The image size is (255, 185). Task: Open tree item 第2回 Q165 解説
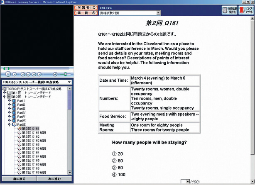[x=34, y=165]
